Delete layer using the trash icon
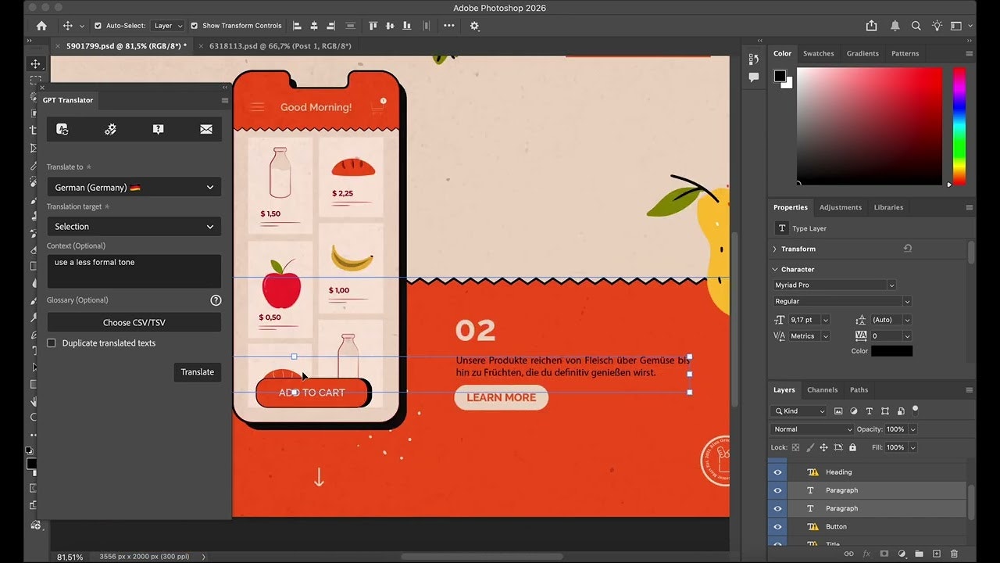The height and width of the screenshot is (563, 1000). 955,554
